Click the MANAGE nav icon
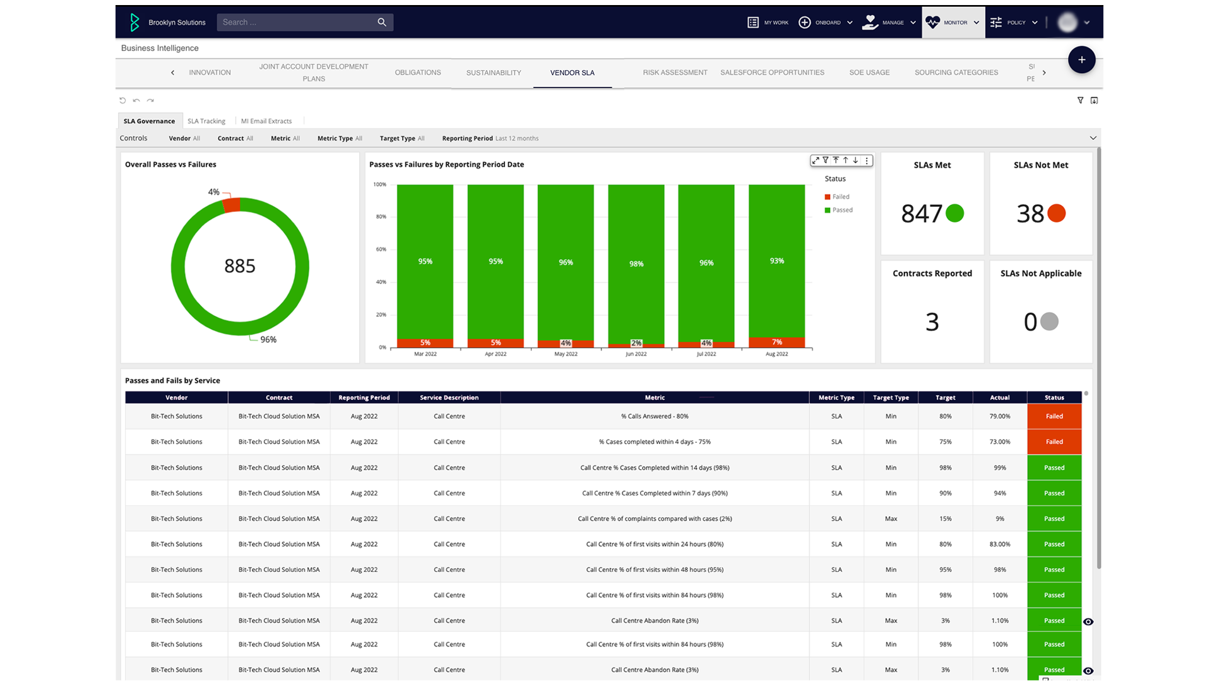The height and width of the screenshot is (681, 1212). pos(870,23)
